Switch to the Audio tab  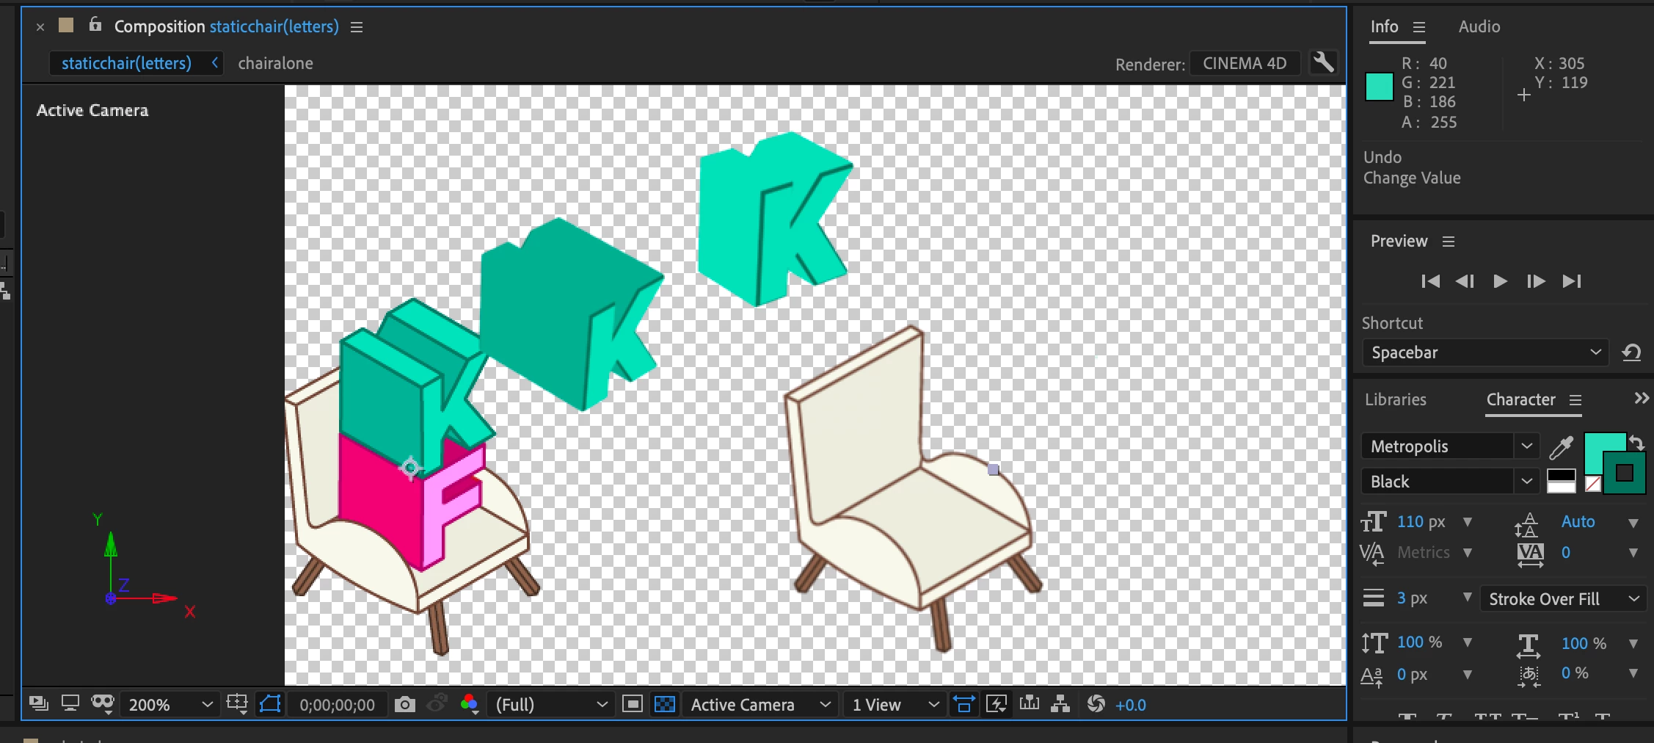click(1479, 26)
